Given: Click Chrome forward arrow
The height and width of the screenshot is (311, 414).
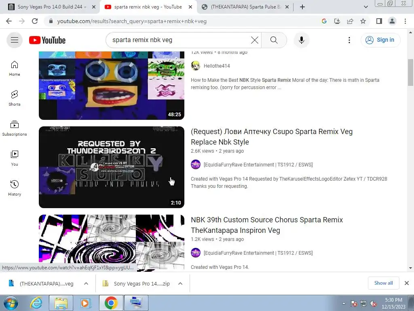Looking at the screenshot, I should 22,21.
